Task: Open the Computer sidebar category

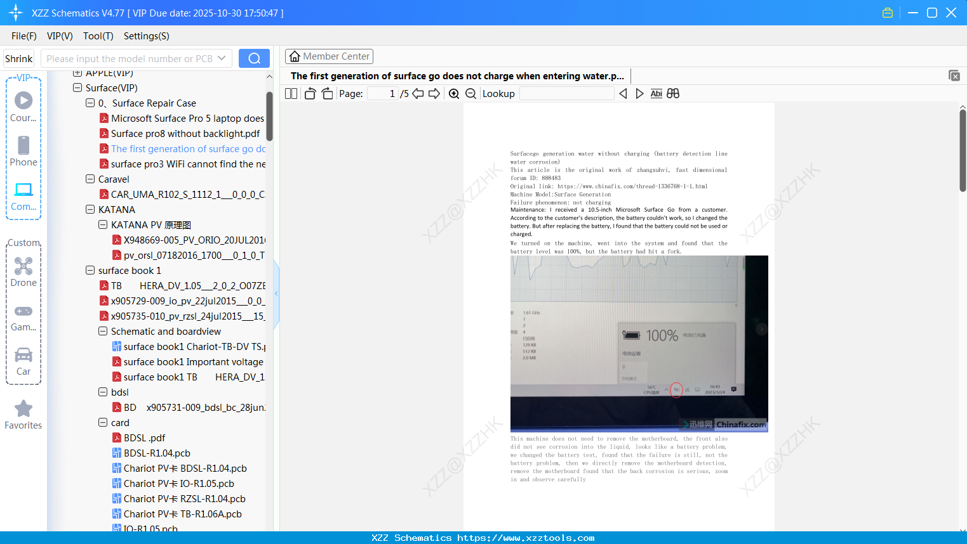Action: 23,197
